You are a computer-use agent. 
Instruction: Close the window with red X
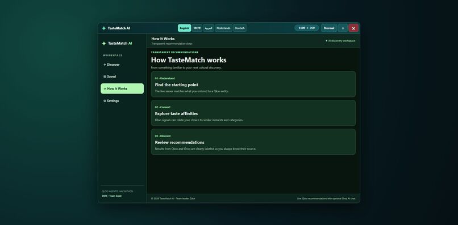tap(353, 28)
